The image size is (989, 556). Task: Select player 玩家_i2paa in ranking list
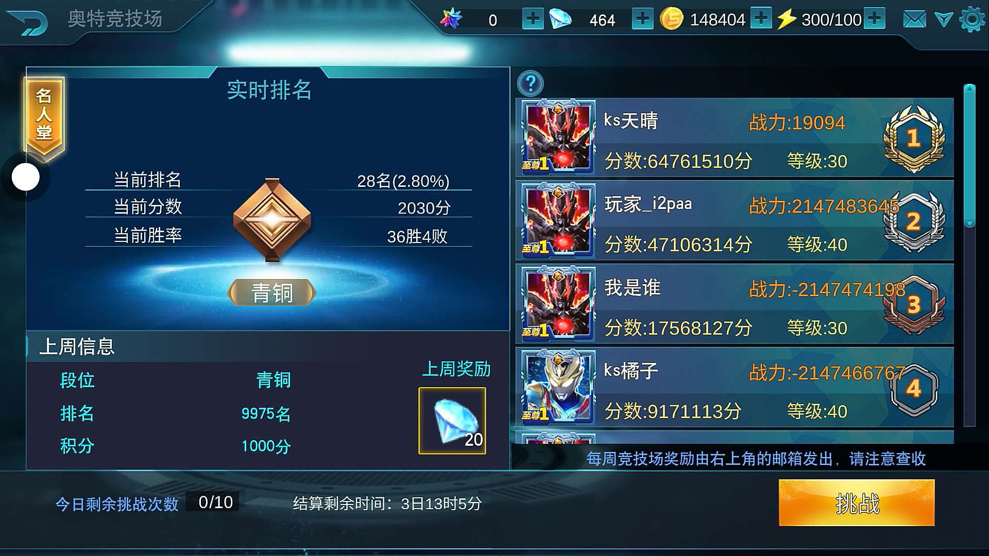pos(735,221)
